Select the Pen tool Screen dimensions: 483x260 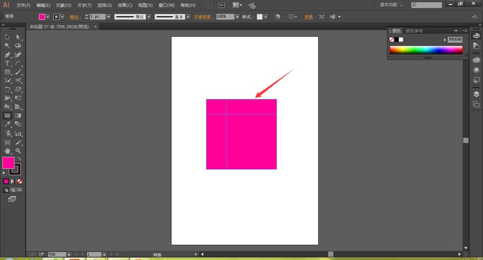click(x=7, y=55)
